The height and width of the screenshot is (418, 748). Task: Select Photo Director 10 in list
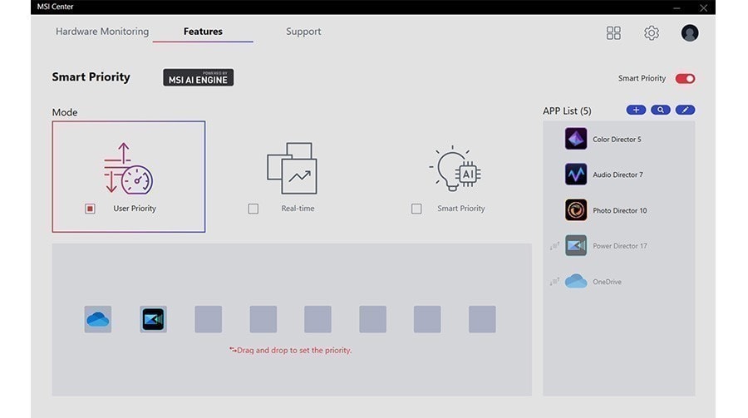tap(606, 210)
